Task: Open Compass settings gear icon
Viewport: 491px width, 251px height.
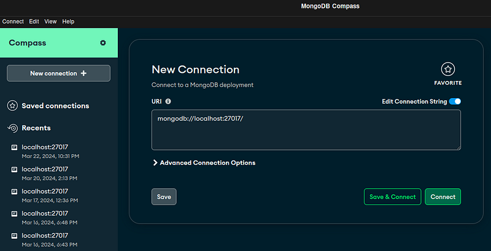Action: coord(102,43)
